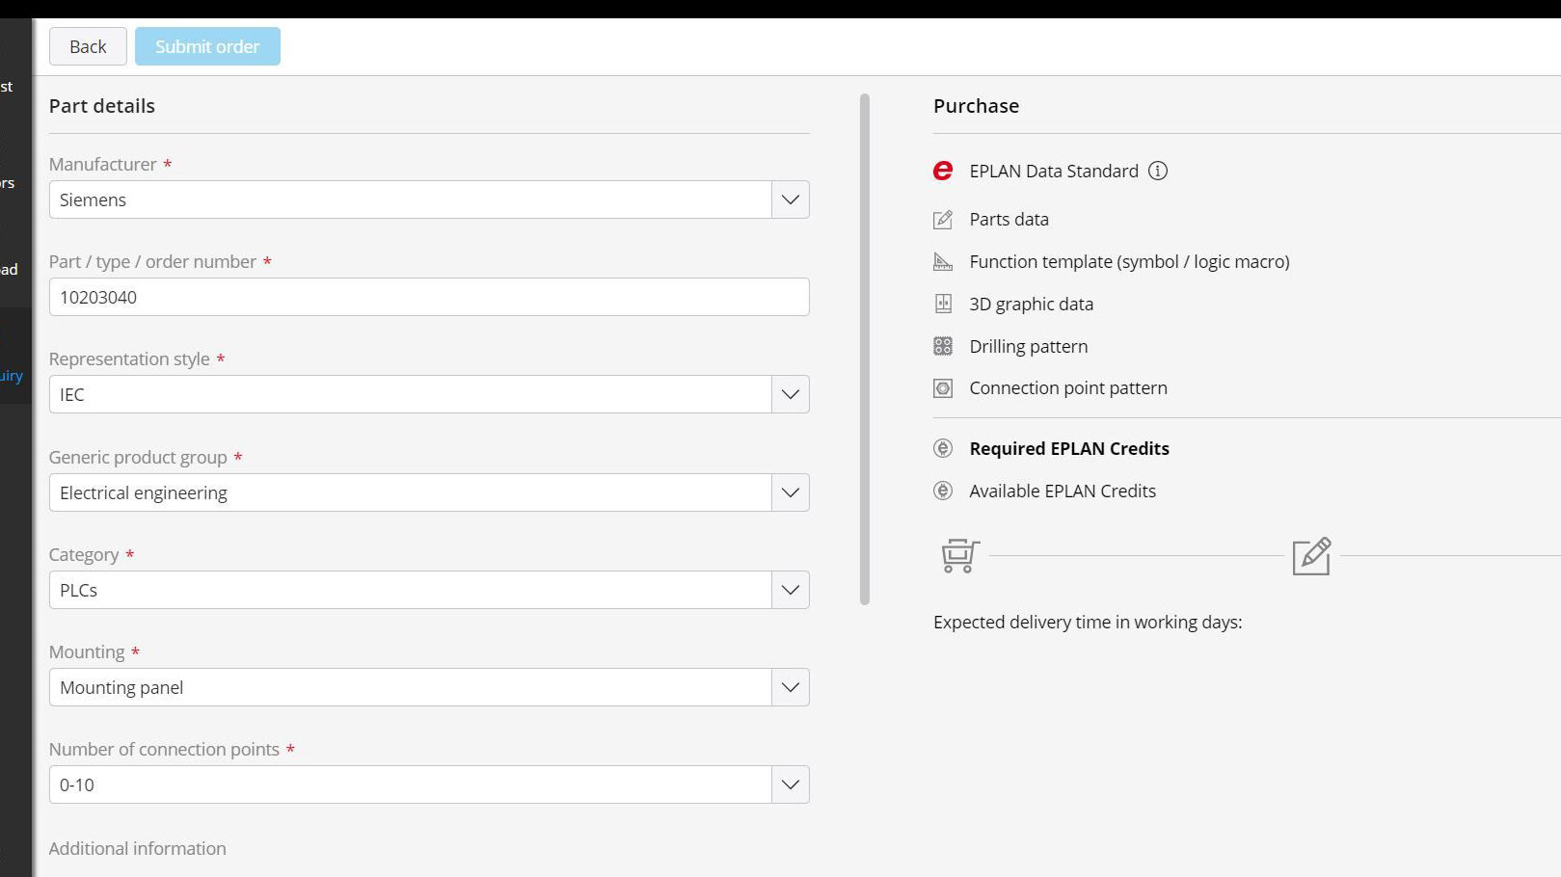Expand the Representation style dropdown arrow
The image size is (1561, 877).
point(791,394)
